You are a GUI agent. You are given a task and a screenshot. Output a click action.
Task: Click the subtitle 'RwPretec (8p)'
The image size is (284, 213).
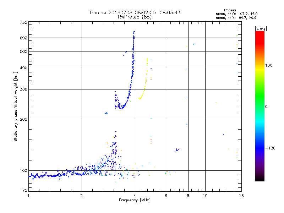point(135,17)
